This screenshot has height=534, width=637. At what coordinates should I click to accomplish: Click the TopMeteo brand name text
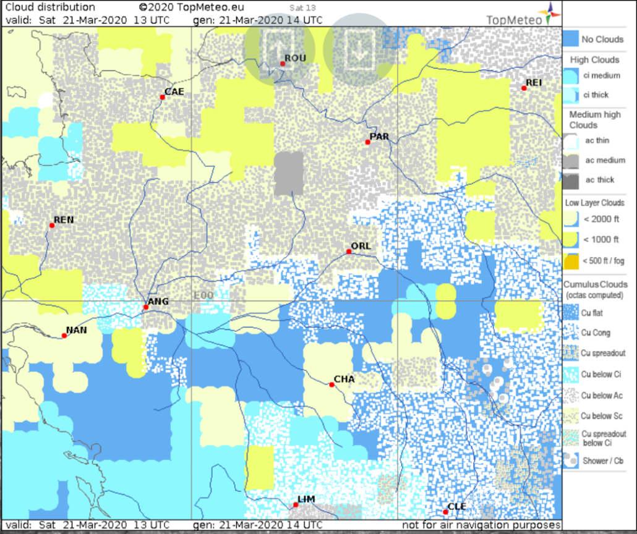point(514,20)
